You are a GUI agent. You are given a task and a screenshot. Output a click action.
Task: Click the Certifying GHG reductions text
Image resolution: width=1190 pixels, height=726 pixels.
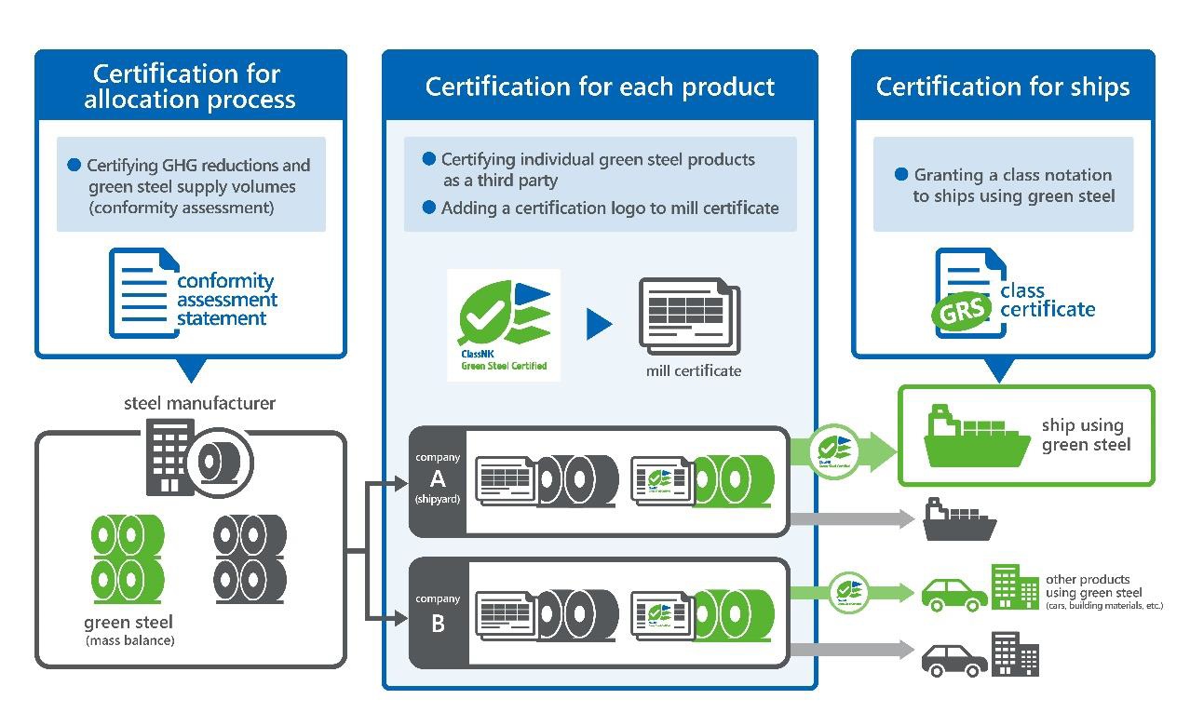coord(198,186)
